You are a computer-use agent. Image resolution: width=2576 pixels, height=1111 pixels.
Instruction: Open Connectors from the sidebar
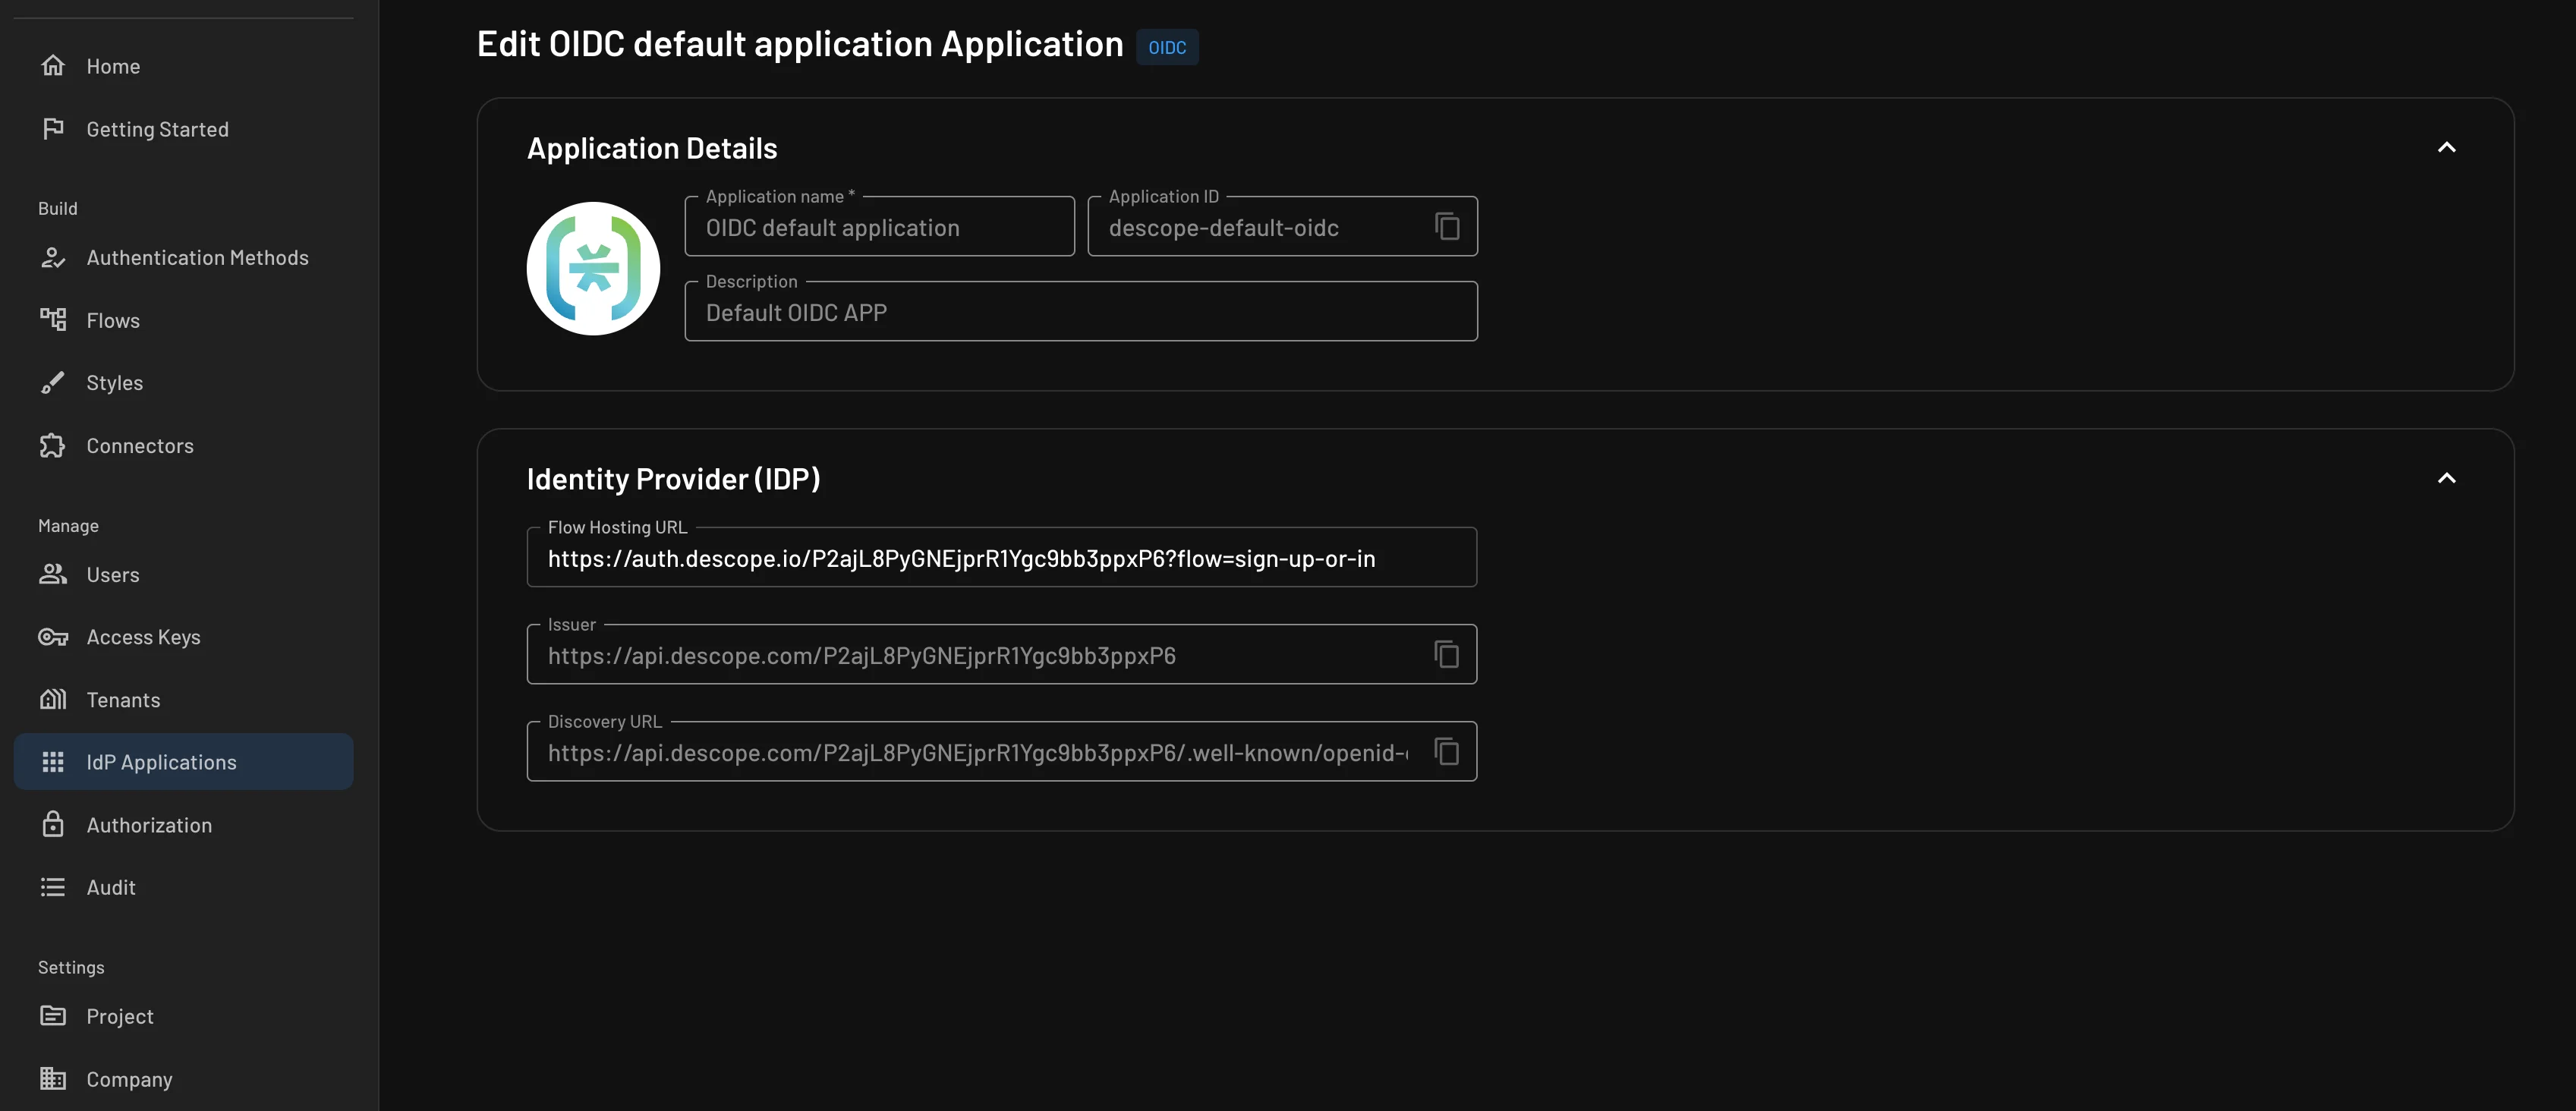click(x=139, y=445)
